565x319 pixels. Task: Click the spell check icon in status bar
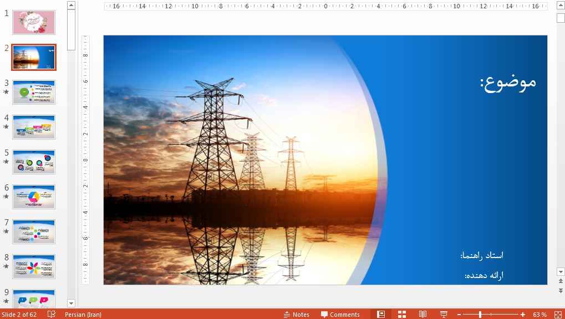(52, 315)
